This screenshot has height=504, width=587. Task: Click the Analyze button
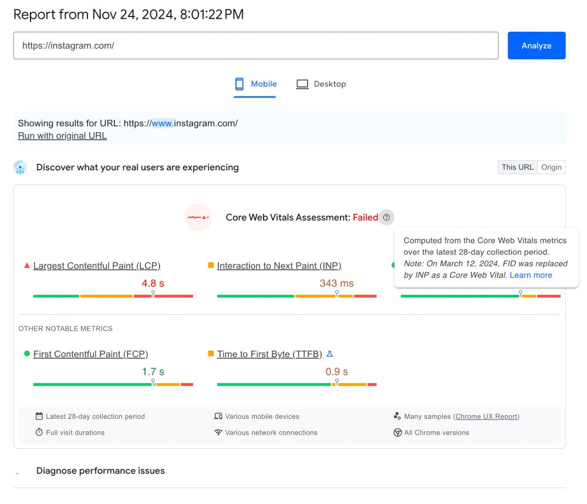536,45
